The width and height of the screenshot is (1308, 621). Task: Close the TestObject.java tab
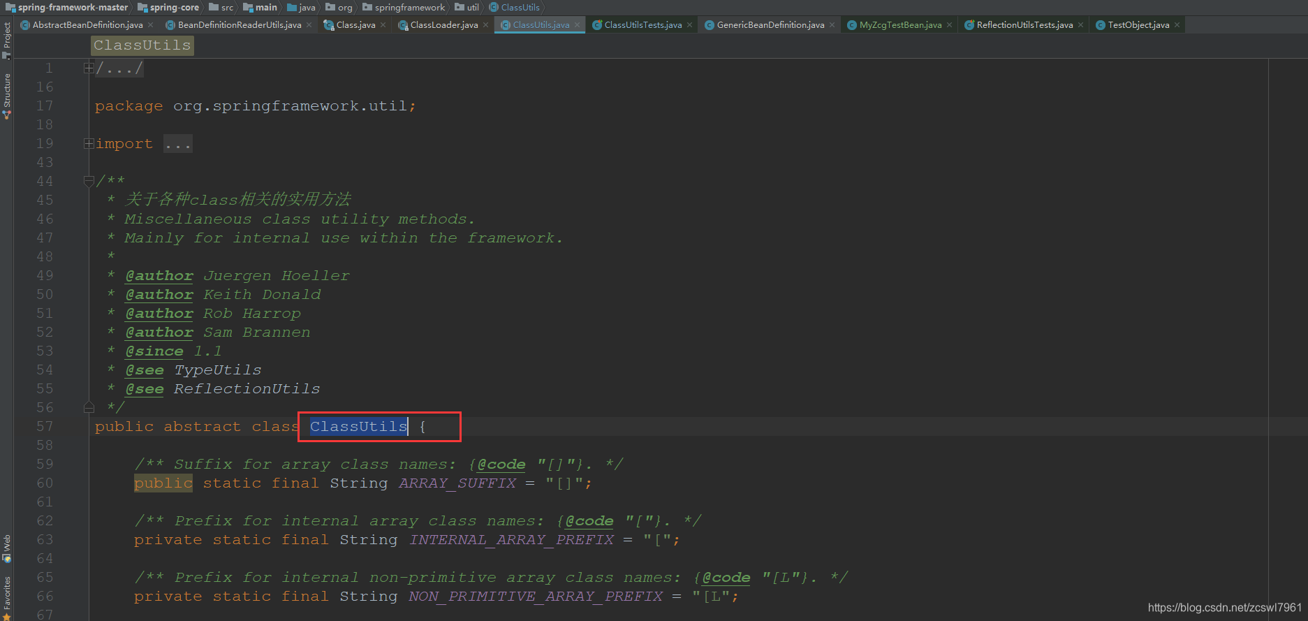click(x=1177, y=25)
